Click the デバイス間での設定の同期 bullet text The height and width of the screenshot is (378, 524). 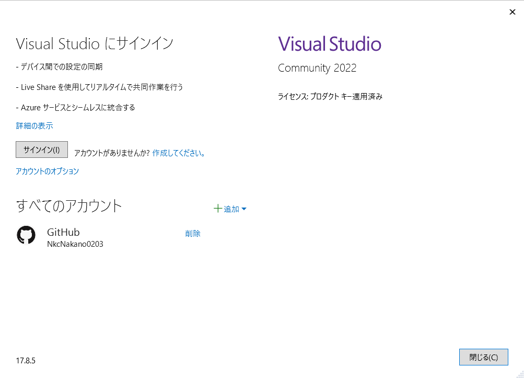point(59,67)
